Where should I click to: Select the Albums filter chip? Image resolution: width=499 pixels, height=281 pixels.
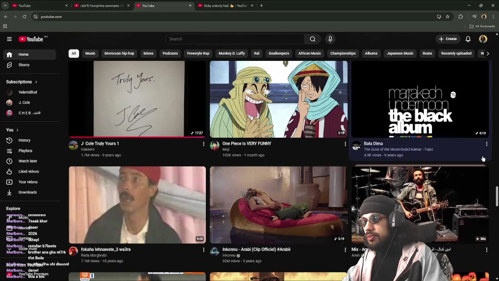(x=371, y=53)
